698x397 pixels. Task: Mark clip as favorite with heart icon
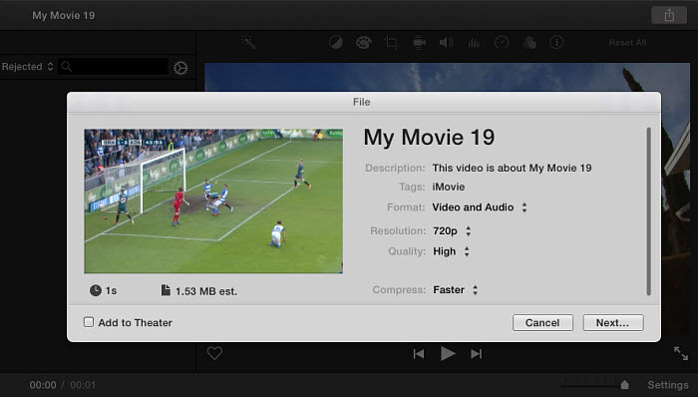tap(214, 353)
